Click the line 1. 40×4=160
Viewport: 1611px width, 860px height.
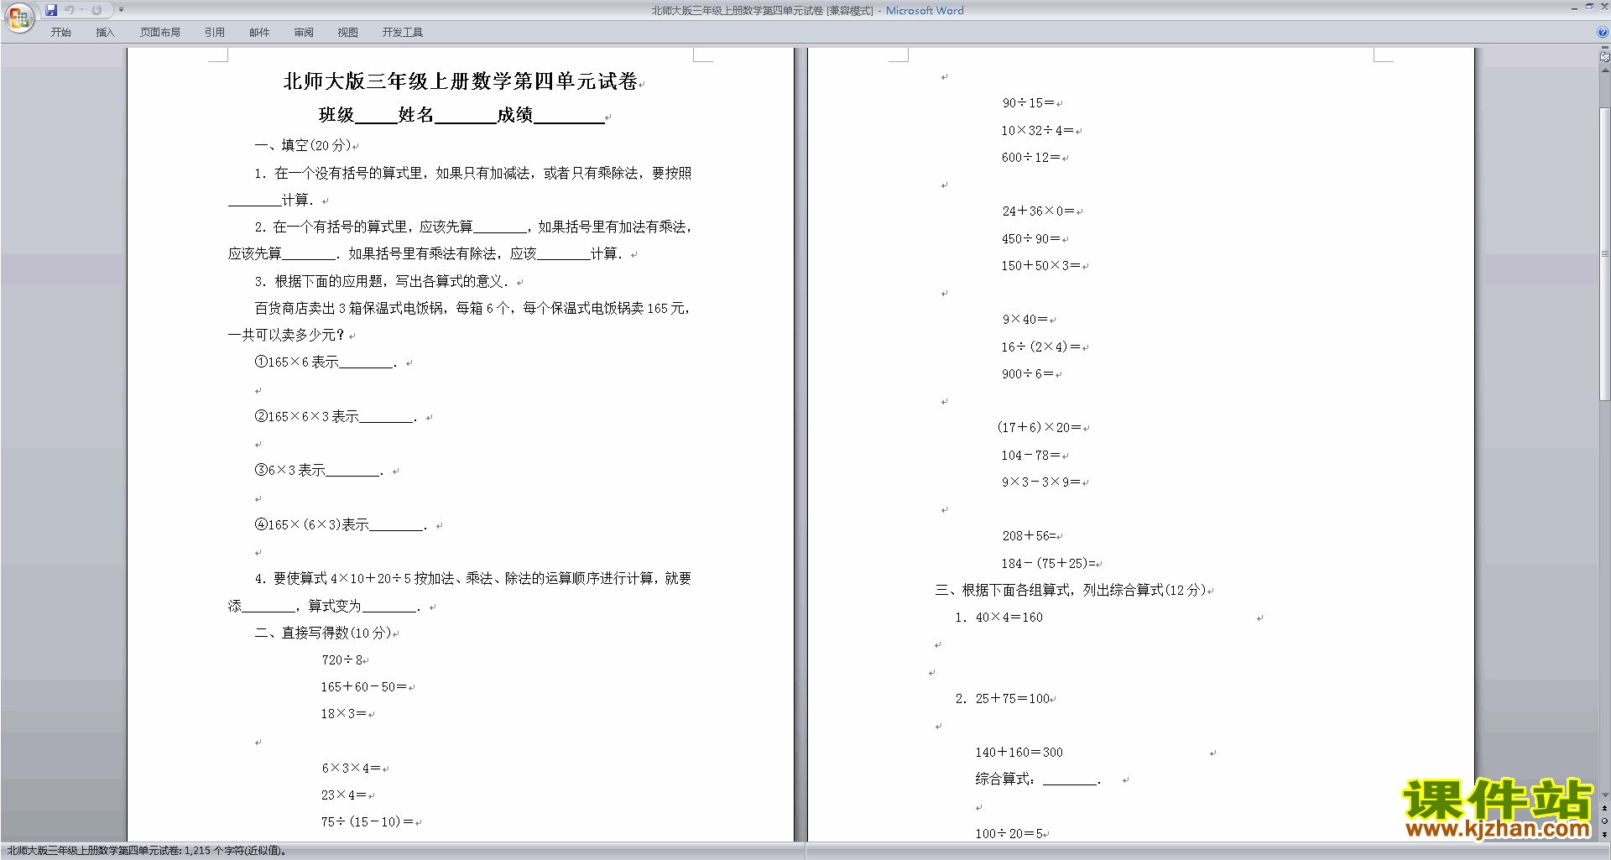coord(998,618)
